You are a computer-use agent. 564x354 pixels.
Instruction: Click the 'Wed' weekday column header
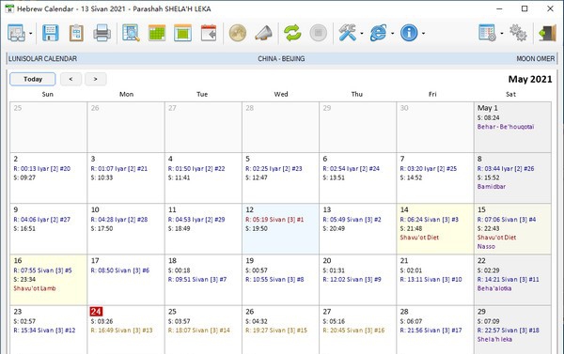point(281,94)
